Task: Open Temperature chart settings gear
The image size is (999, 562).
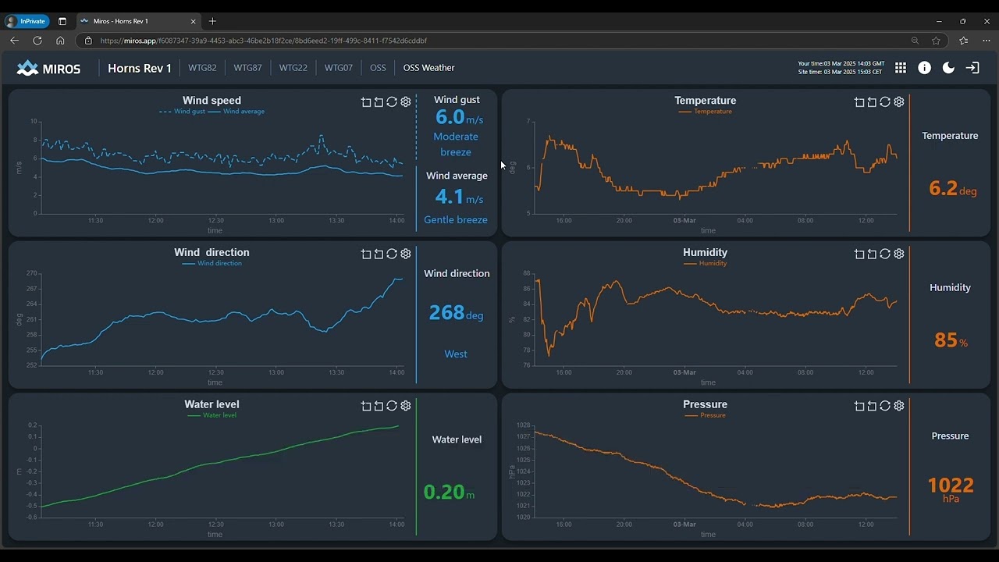Action: coord(899,102)
